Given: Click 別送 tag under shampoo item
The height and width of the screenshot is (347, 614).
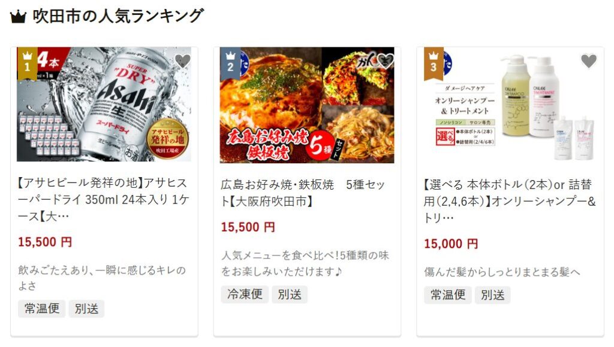Looking at the screenshot, I should tap(493, 294).
